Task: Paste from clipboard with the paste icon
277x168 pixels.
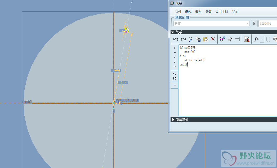Action: tap(205, 39)
